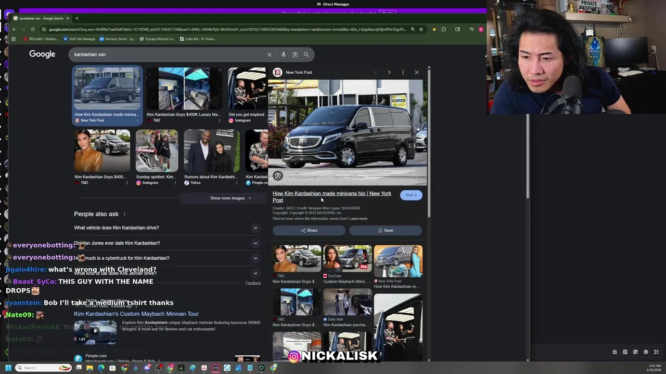Open UniFi Site Manager bookmark
The image size is (666, 374).
80,39
